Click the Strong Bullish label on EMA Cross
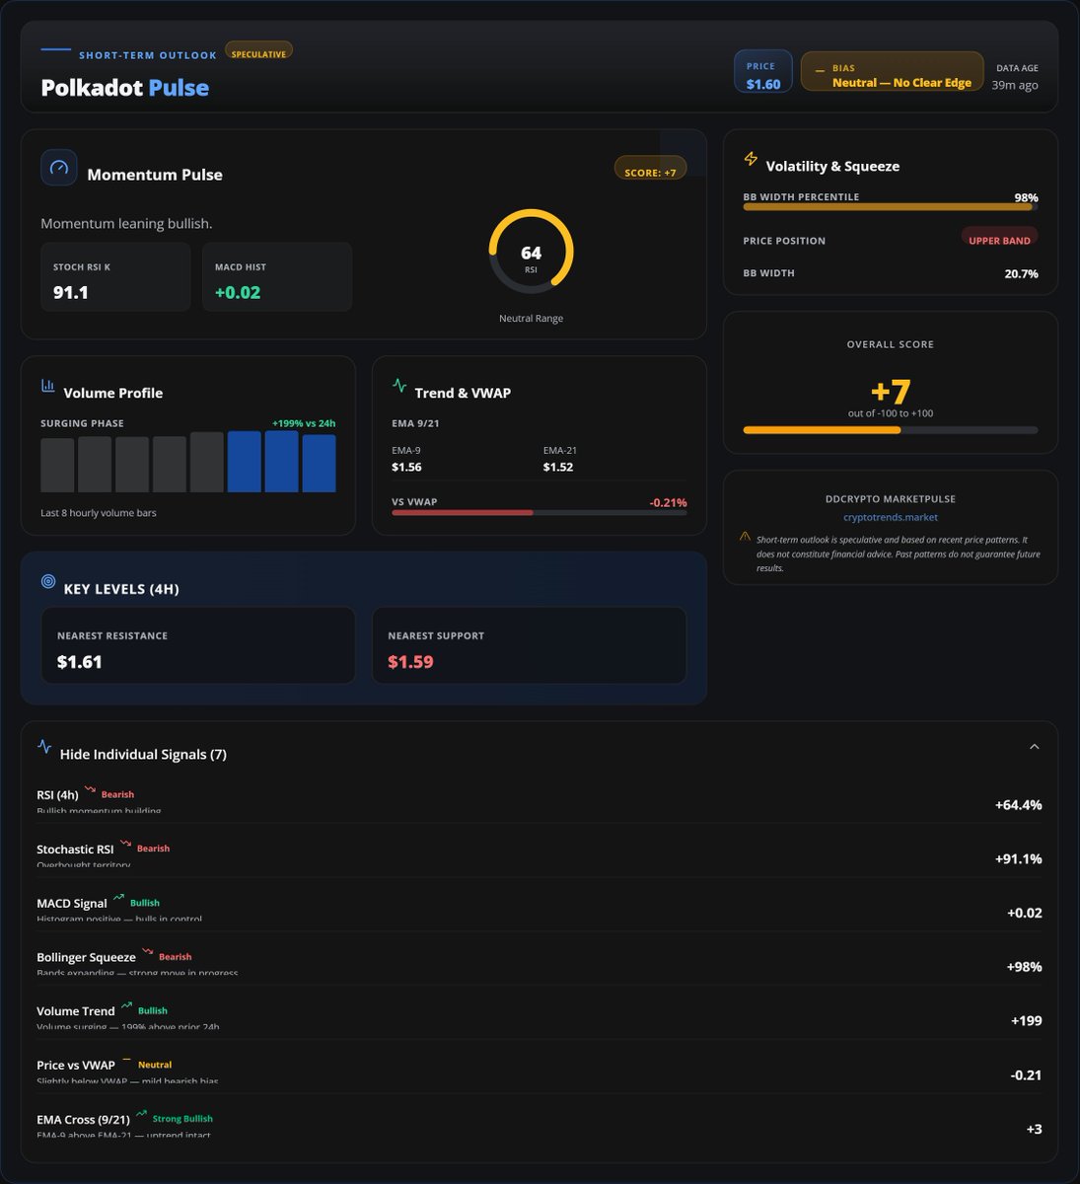Image resolution: width=1080 pixels, height=1184 pixels. tap(182, 1119)
